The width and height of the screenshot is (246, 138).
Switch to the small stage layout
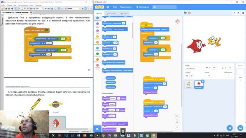[234, 13]
